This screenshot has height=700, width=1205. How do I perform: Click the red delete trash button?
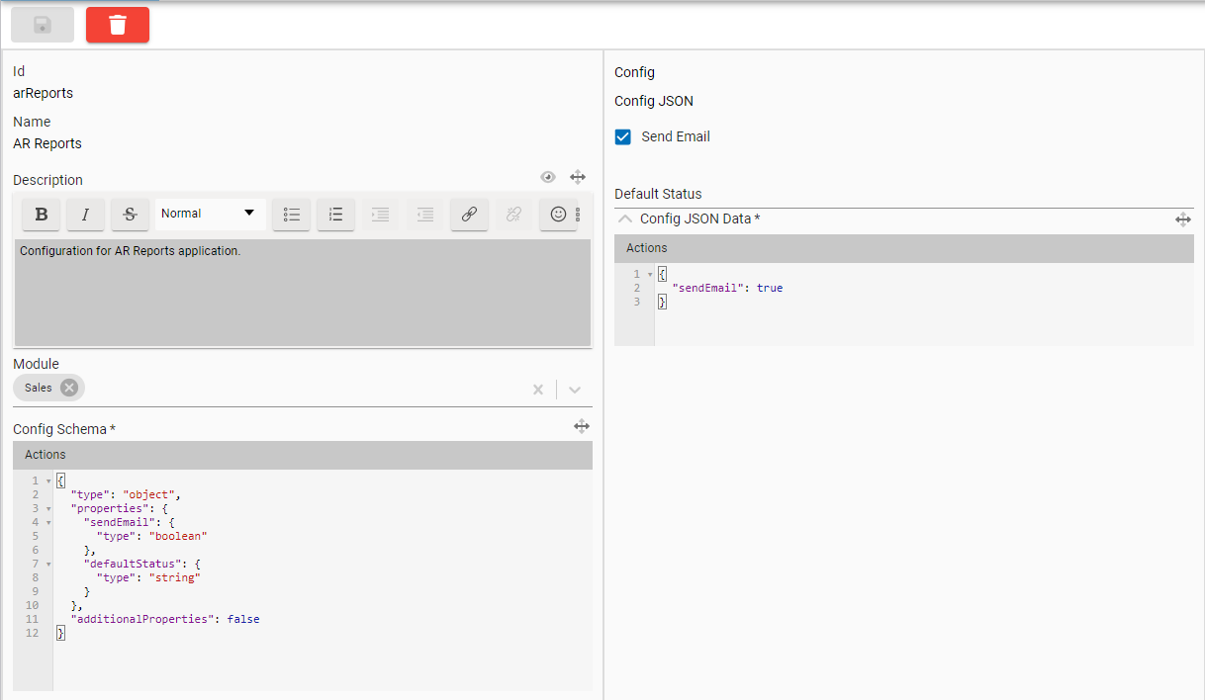tap(118, 25)
